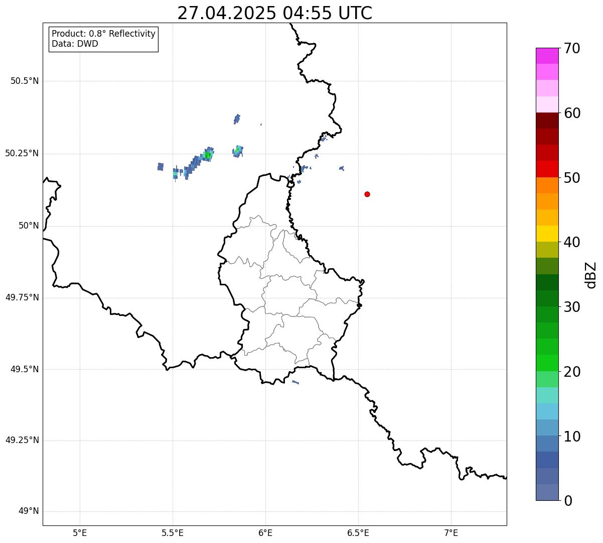Click the 'Product: 0.8° Reflectivity' legend text
Viewport: 603px width, 543px height.
coord(104,34)
